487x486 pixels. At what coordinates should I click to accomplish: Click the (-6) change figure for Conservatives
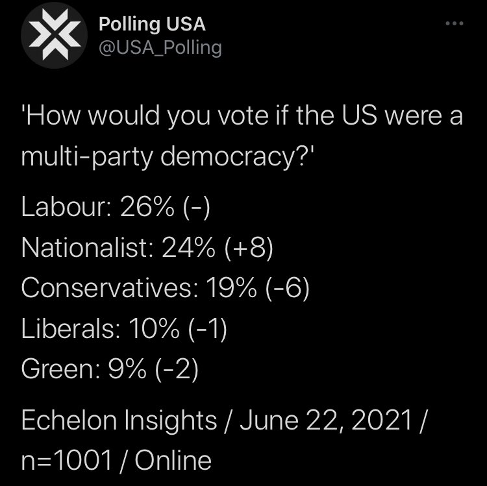pos(288,288)
